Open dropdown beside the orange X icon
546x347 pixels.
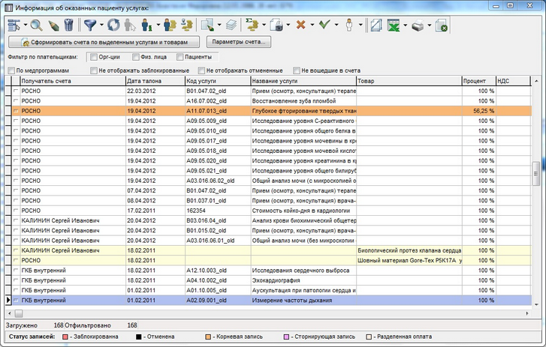coord(312,25)
